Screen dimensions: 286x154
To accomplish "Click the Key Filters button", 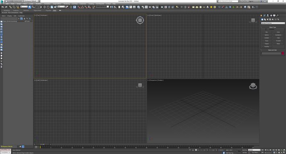I will pyautogui.click(x=255, y=153).
